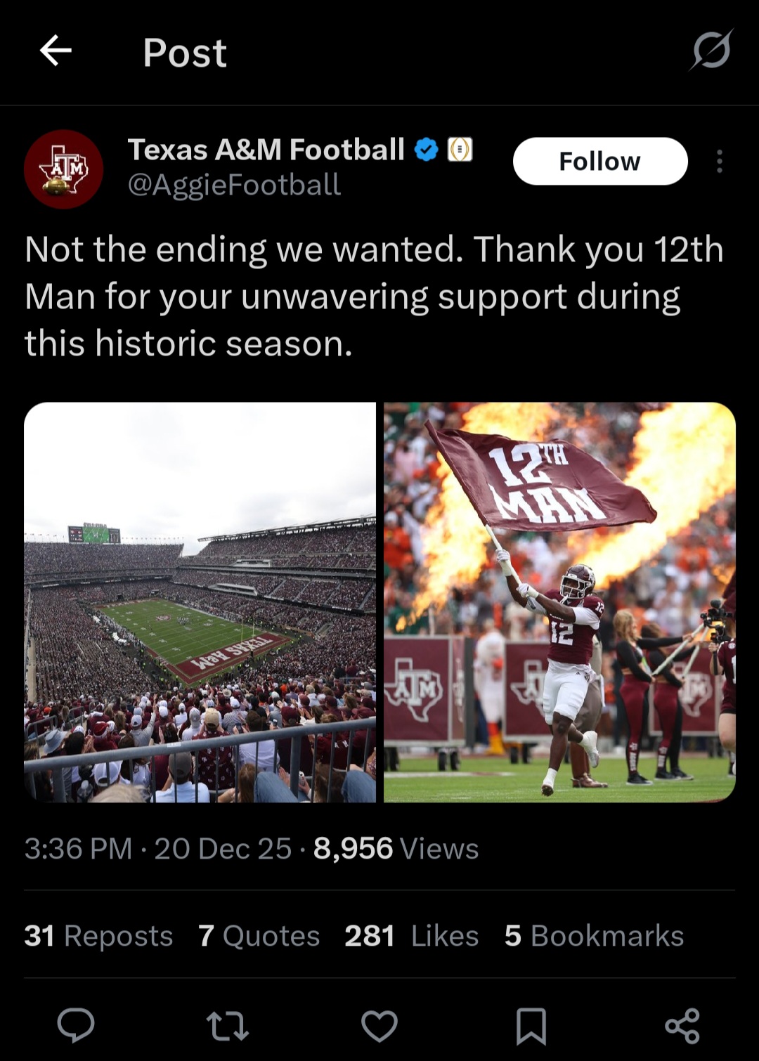This screenshot has height=1061, width=759.
Task: View the stadium crowd photo
Action: [x=200, y=602]
